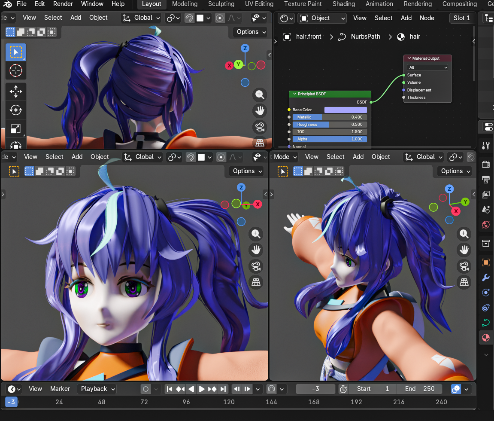Jump to previous keyframe in timeline
The height and width of the screenshot is (421, 494).
180,389
